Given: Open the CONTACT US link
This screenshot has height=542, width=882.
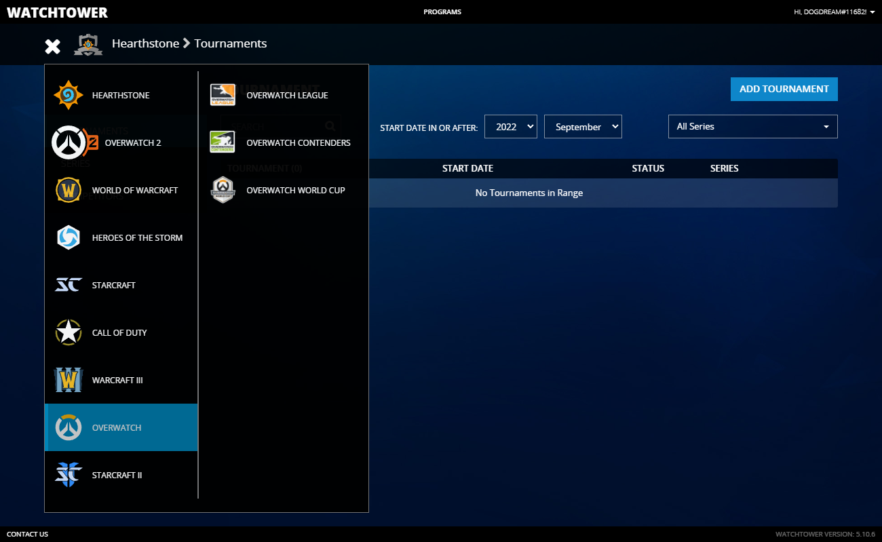Looking at the screenshot, I should pyautogui.click(x=27, y=535).
